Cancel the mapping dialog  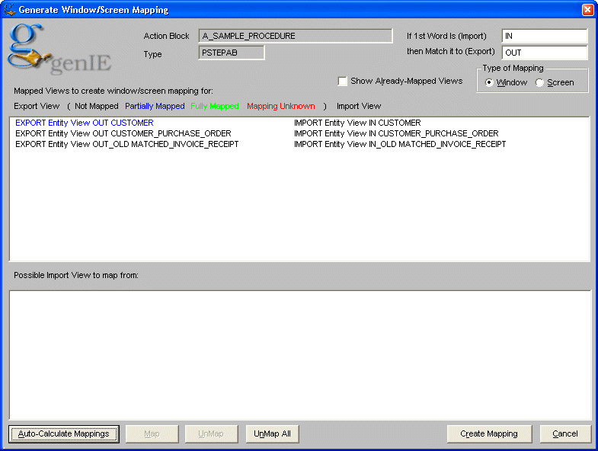pos(565,433)
